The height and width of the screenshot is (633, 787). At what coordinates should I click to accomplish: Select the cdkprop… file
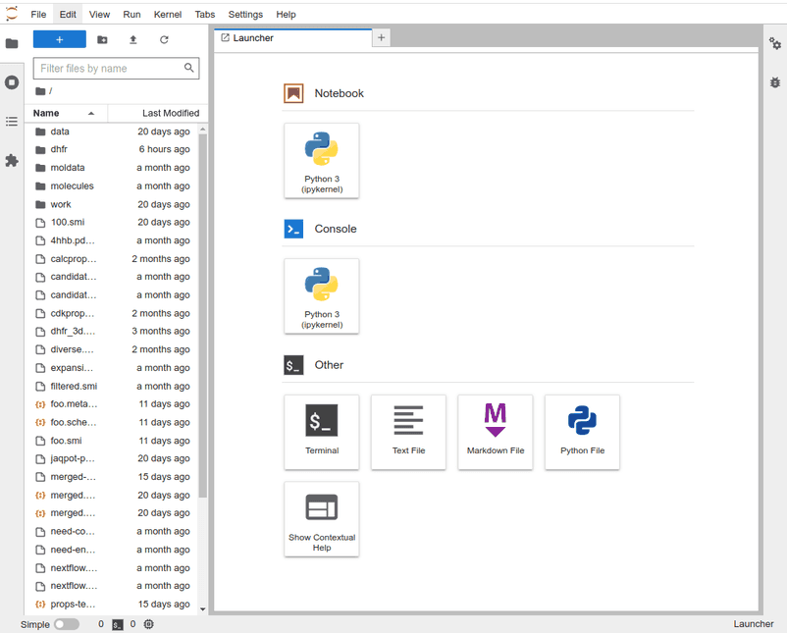click(113, 313)
